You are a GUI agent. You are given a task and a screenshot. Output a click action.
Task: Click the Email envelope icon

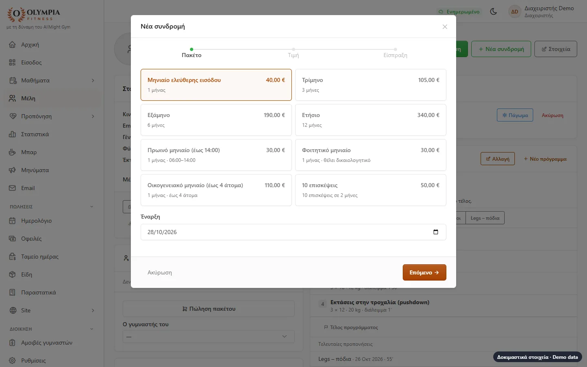coord(13,188)
